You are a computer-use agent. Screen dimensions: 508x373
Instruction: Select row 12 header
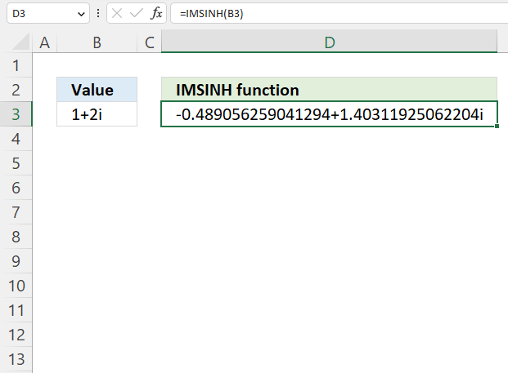click(16, 335)
